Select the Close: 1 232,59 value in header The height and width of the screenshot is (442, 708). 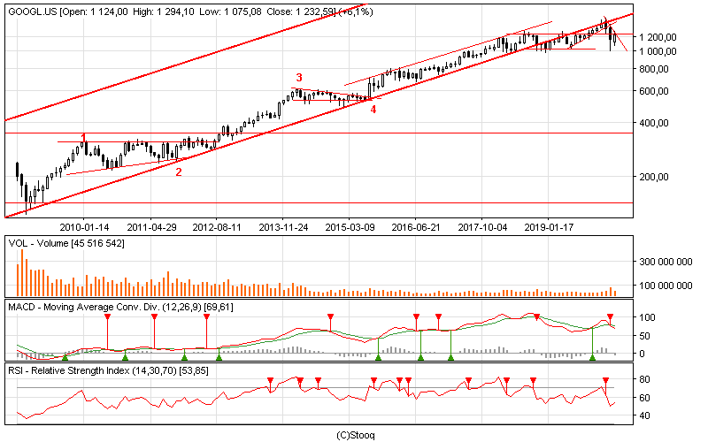300,12
